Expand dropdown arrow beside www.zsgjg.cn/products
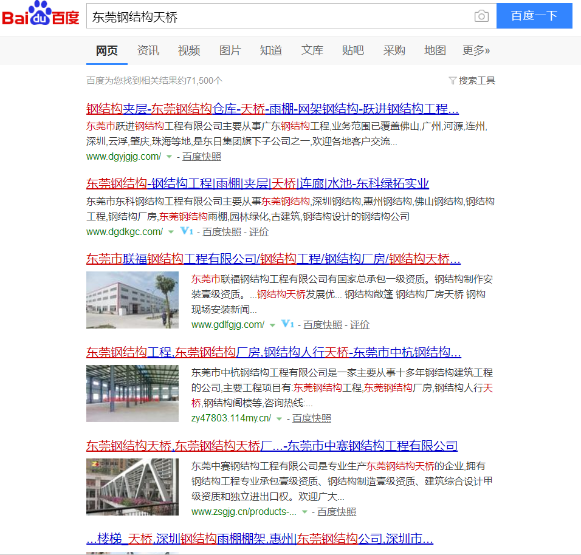The image size is (581, 555). [304, 512]
